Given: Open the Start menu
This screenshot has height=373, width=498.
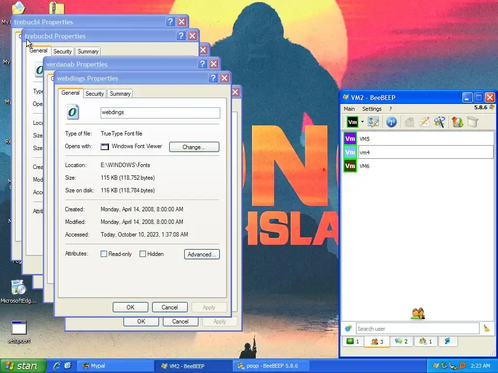Looking at the screenshot, I should click(22, 366).
